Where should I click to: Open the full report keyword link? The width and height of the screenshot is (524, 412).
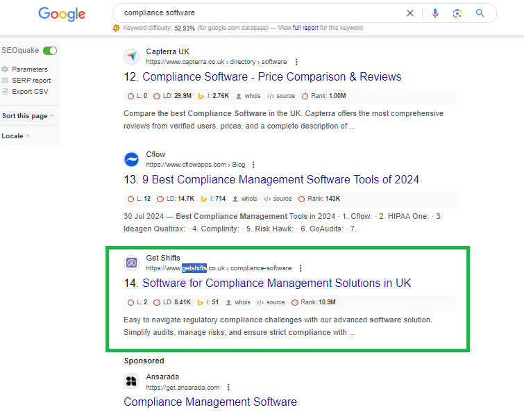coord(305,28)
